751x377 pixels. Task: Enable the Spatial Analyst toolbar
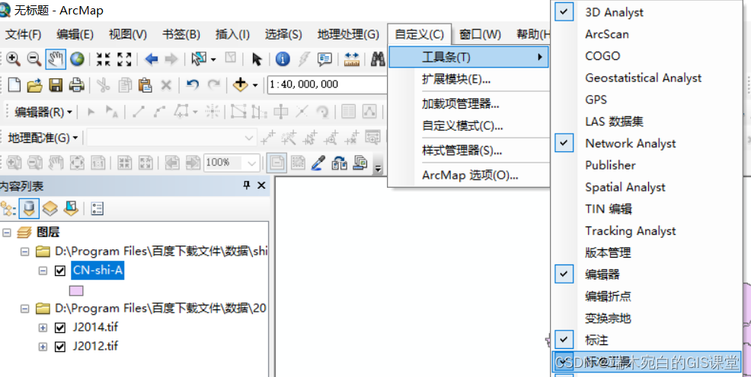tap(625, 187)
